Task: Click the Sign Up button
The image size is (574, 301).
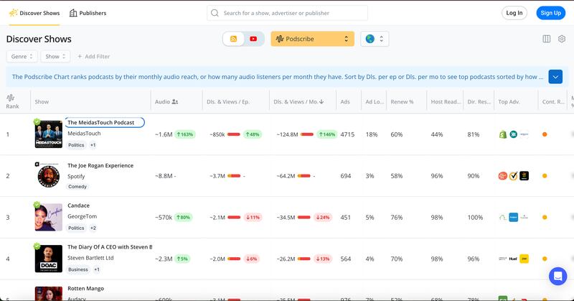Action: pyautogui.click(x=551, y=13)
